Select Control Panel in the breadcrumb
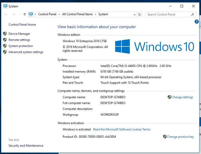201x154 pixels. (47, 14)
